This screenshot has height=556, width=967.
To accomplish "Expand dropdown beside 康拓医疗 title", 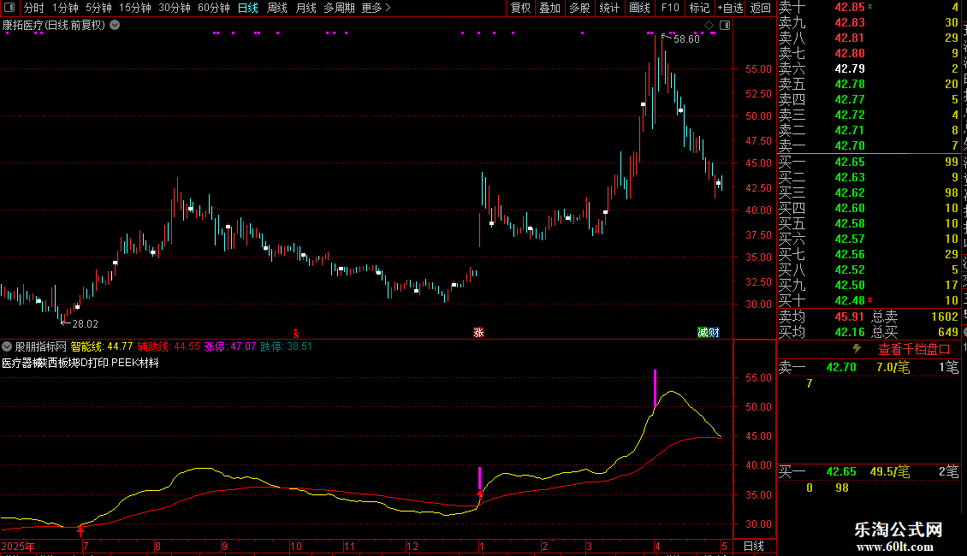I will coord(115,26).
